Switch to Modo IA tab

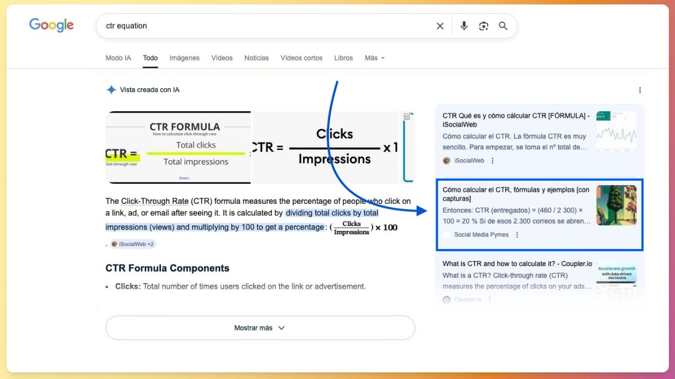pos(118,58)
